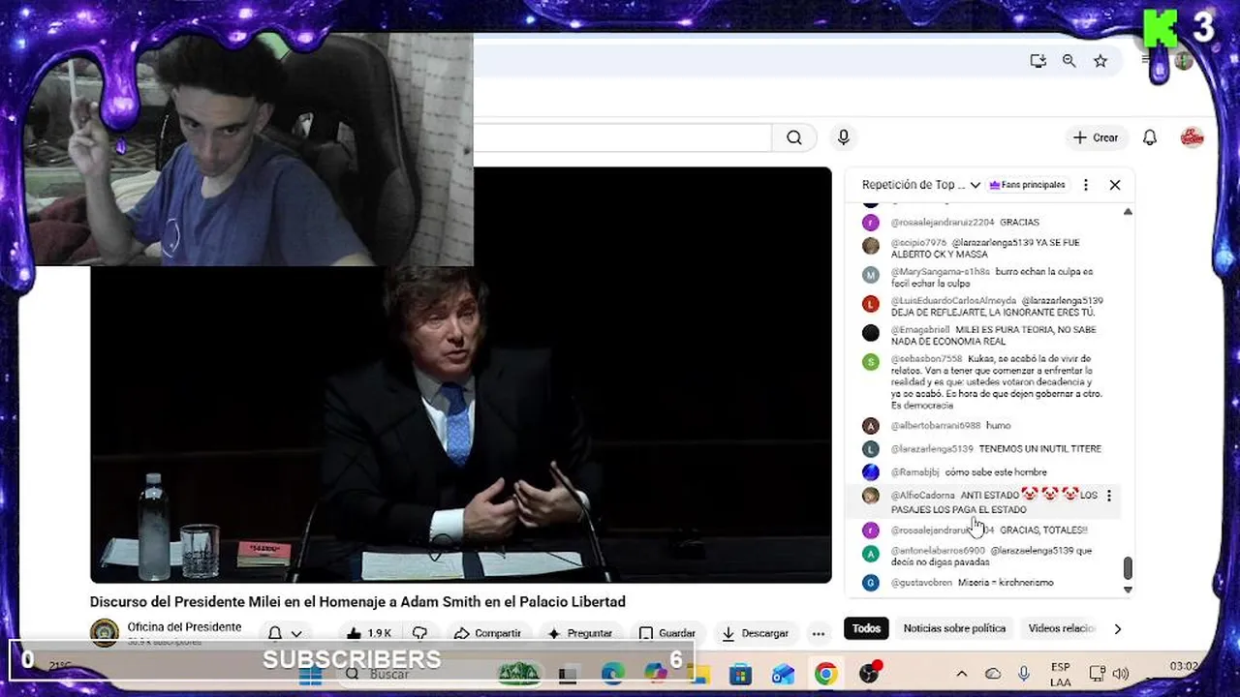
Task: Bookmark this page with the star icon
Action: [x=1100, y=61]
